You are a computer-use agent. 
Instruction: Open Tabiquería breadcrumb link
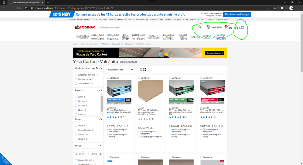point(128,44)
